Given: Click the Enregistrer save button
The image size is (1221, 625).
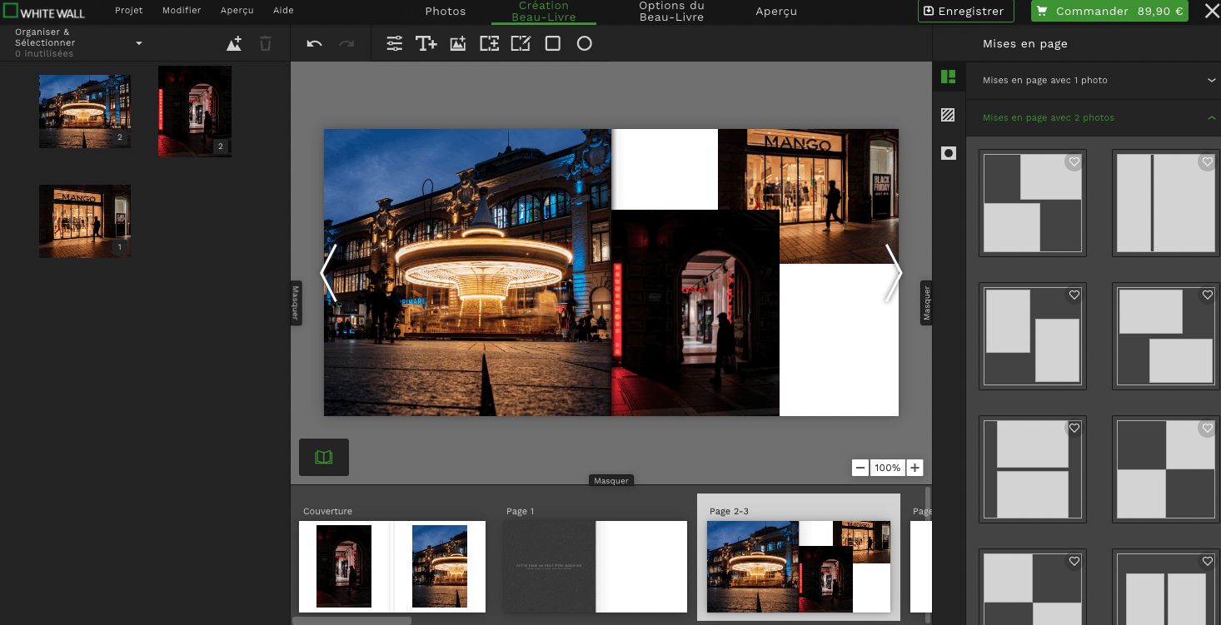Looking at the screenshot, I should point(966,11).
